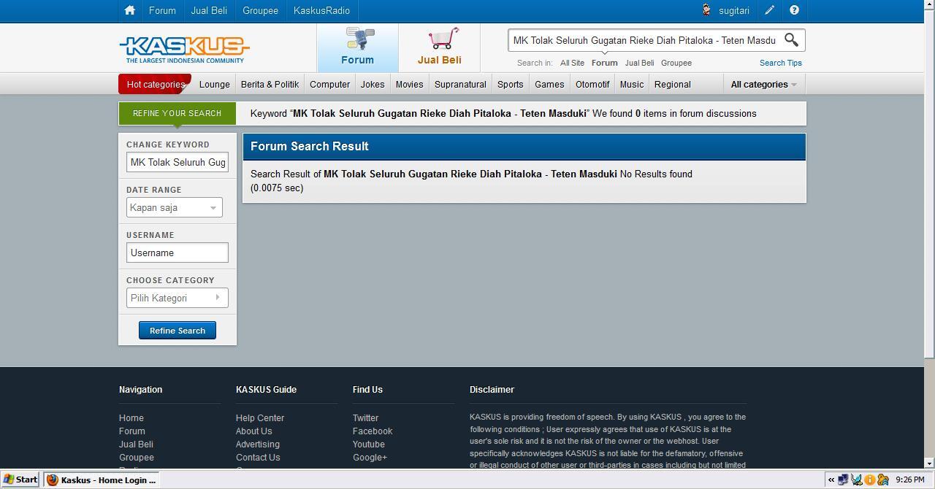Set search scope to All Site
935x489 pixels.
pyautogui.click(x=572, y=63)
